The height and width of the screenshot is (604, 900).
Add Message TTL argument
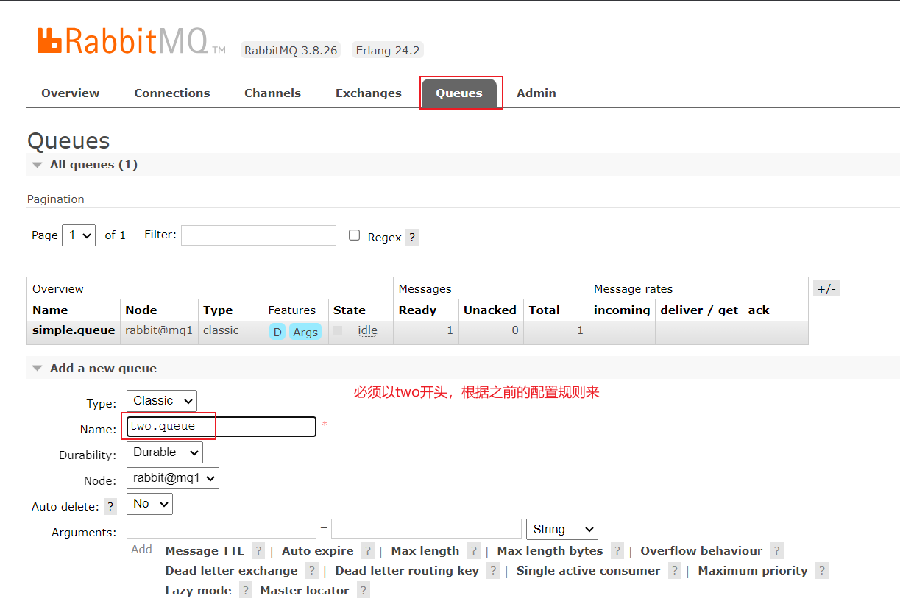[x=205, y=551]
